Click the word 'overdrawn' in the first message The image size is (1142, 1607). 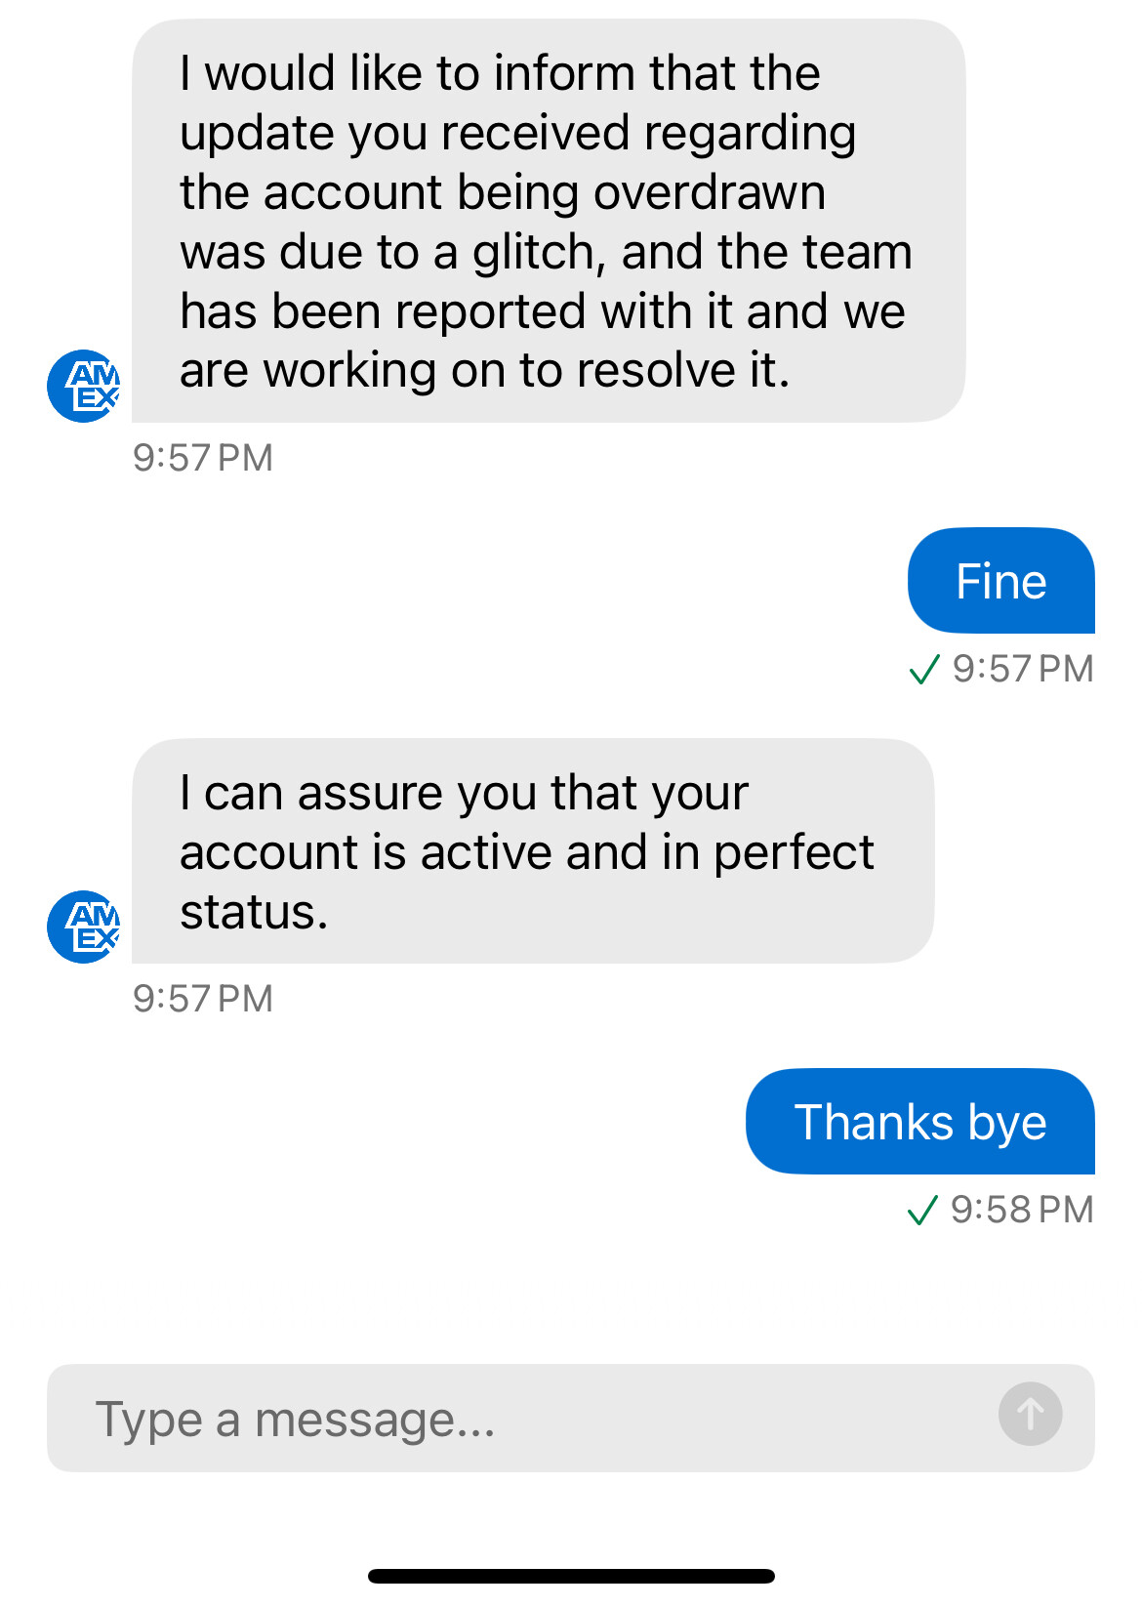click(x=710, y=192)
